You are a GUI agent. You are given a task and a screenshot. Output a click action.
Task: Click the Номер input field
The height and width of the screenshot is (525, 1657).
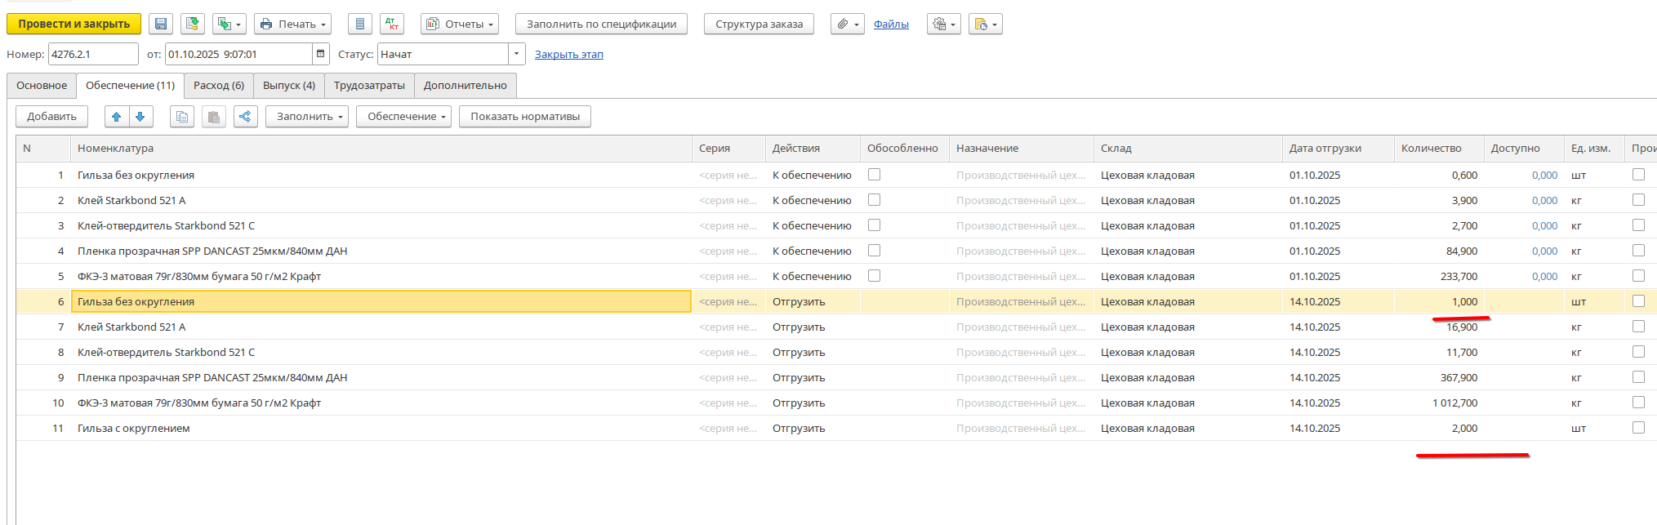click(92, 54)
